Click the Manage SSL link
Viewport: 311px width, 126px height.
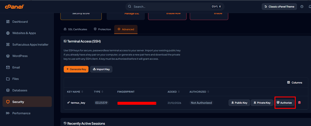132,13
